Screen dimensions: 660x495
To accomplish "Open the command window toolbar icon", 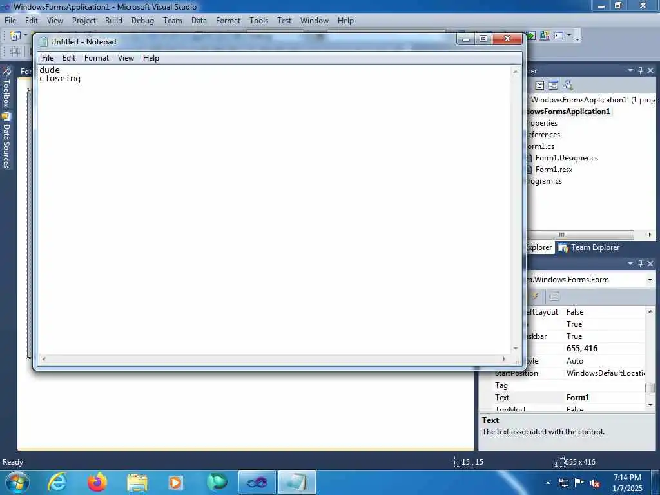I will pyautogui.click(x=559, y=36).
